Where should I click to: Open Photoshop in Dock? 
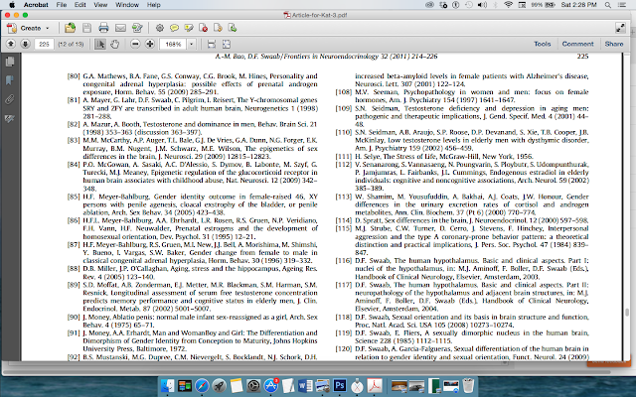point(340,386)
